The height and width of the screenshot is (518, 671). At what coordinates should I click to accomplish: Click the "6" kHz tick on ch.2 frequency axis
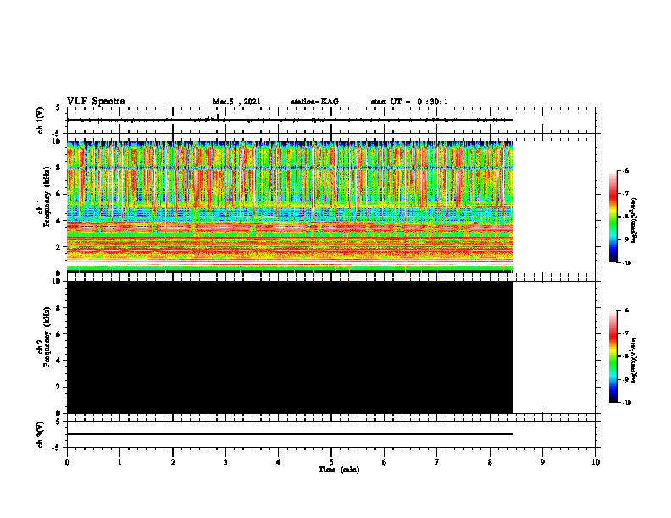pos(59,334)
